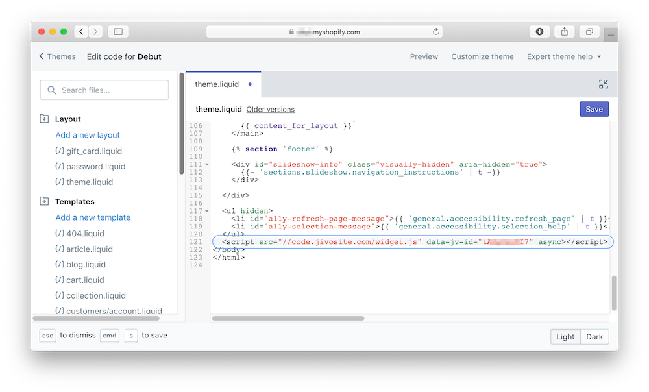Viewport: 649px width, 392px height.
Task: Toggle the Safari sidebar button
Action: pyautogui.click(x=118, y=31)
